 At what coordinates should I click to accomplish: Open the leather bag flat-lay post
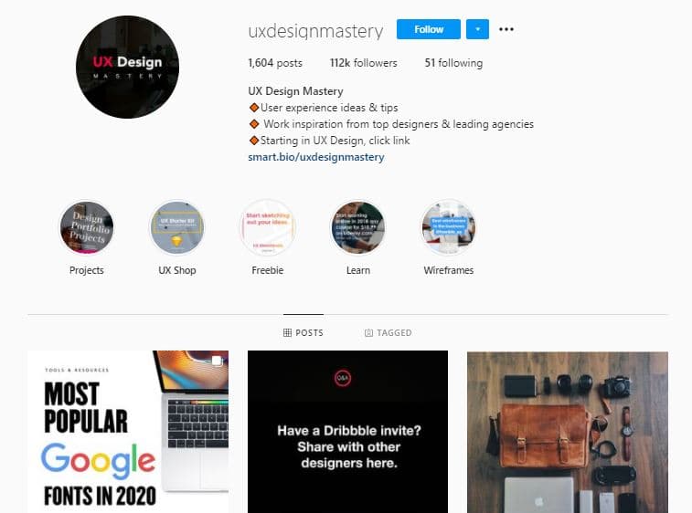[568, 432]
